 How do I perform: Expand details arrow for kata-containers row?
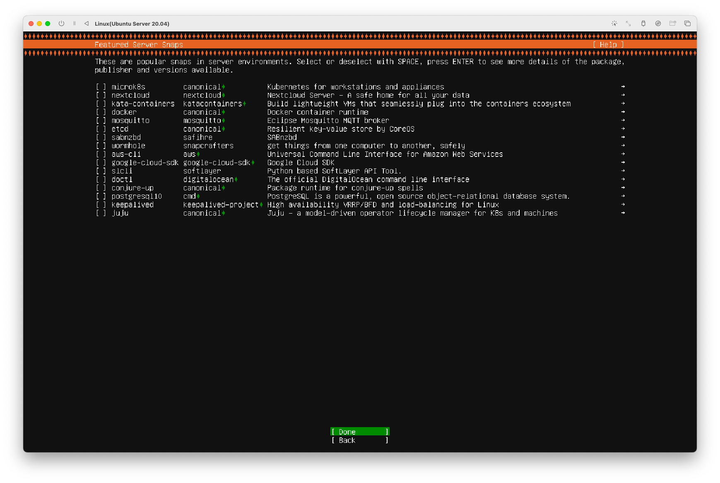pyautogui.click(x=623, y=103)
